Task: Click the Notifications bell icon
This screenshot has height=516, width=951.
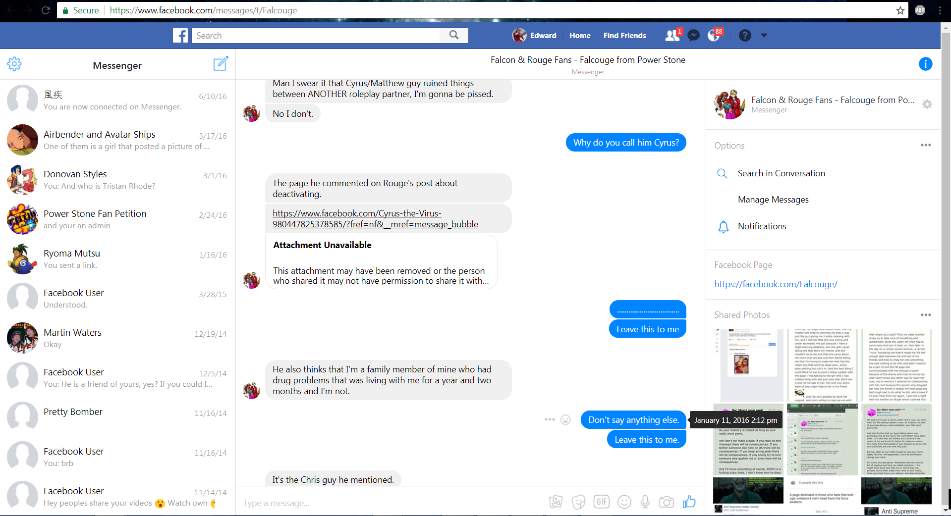Action: [x=724, y=227]
